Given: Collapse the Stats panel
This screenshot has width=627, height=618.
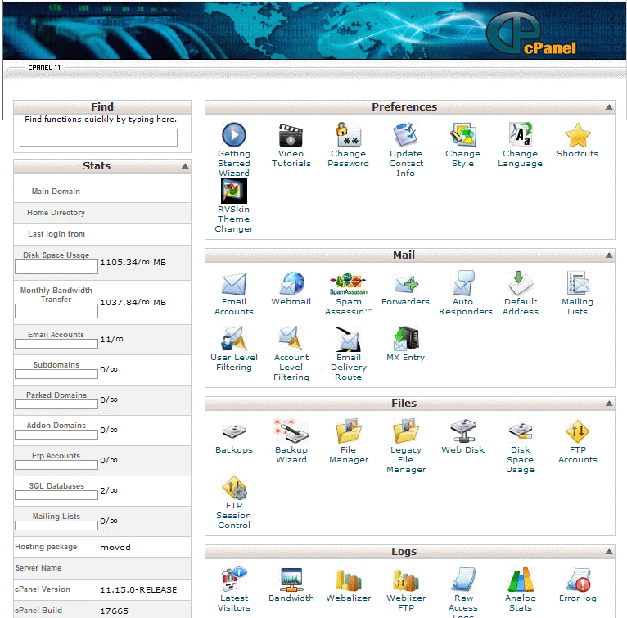Looking at the screenshot, I should 185,166.
